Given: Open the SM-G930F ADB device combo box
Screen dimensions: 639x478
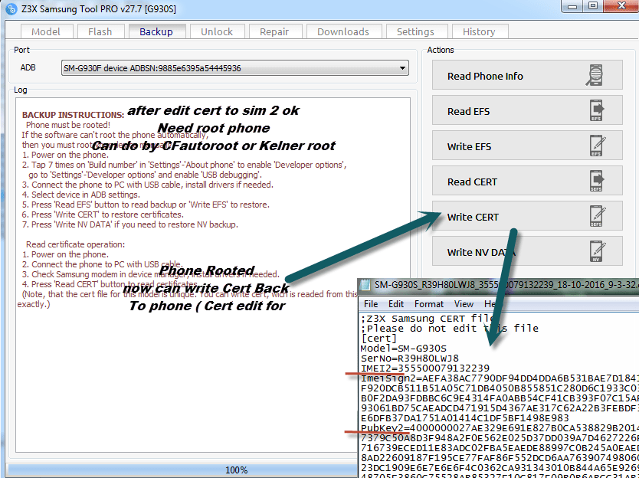Looking at the screenshot, I should 234,68.
